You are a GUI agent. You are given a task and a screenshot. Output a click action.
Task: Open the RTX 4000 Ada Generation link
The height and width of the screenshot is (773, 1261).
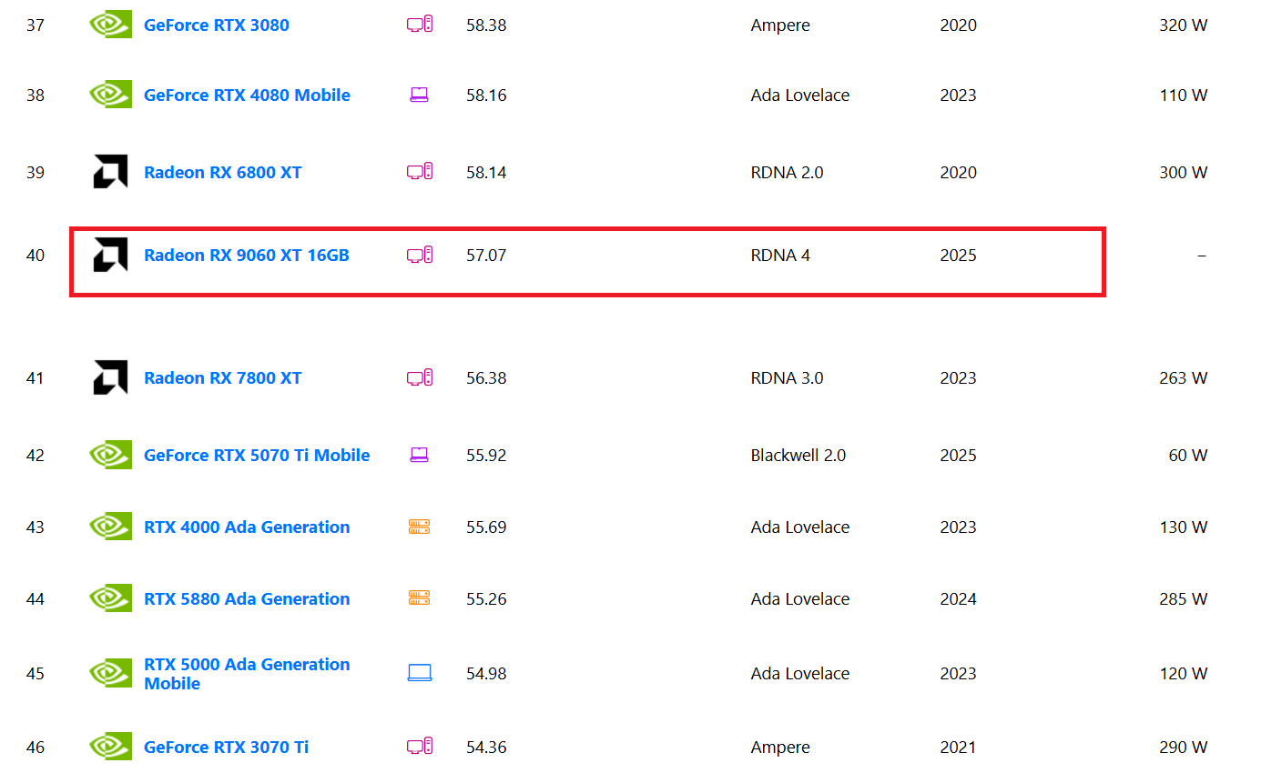(x=247, y=527)
